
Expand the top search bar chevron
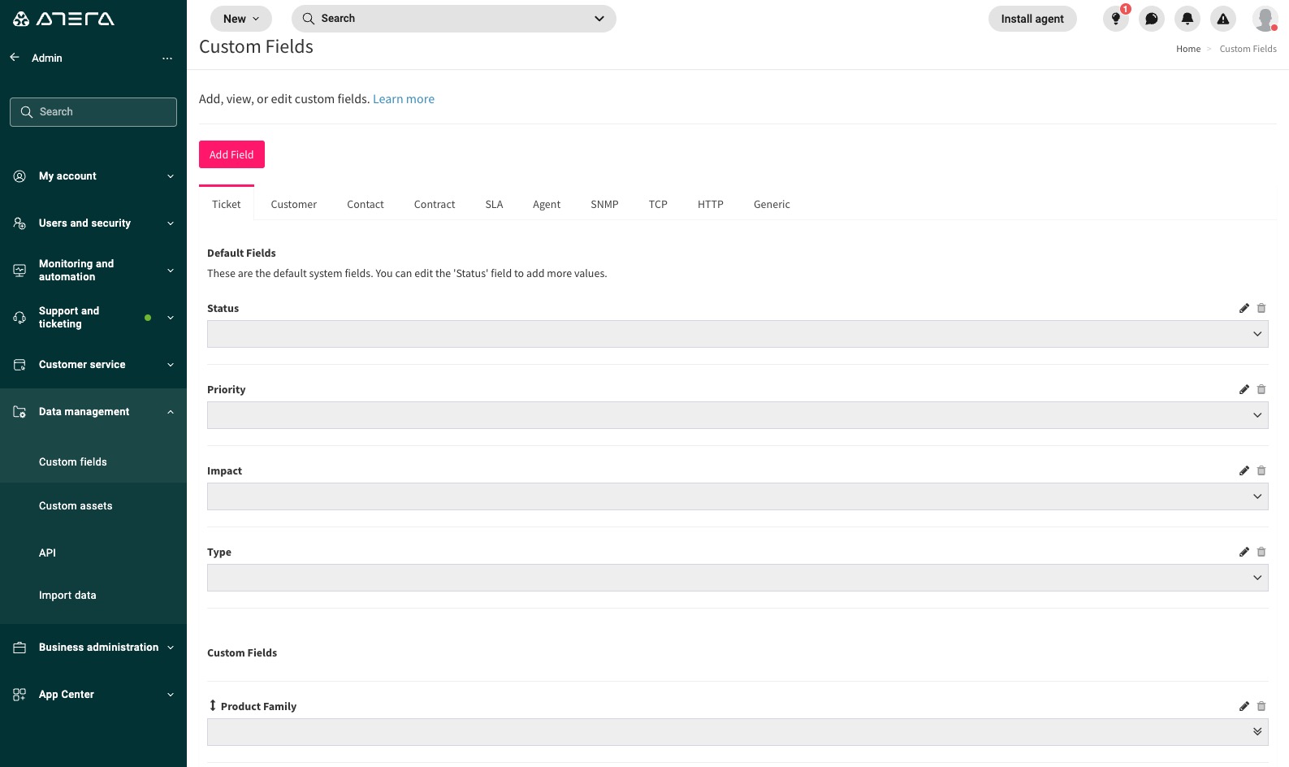click(599, 19)
